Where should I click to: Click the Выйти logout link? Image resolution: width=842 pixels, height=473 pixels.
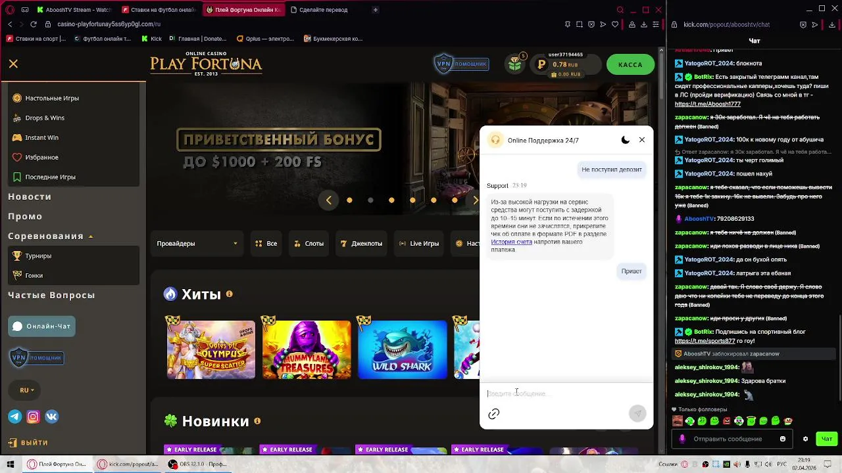(x=28, y=443)
